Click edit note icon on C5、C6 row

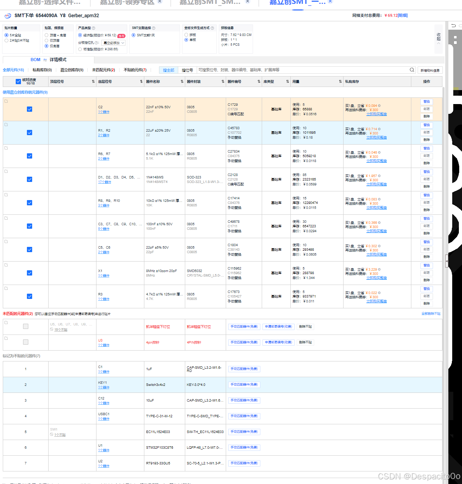6,241
